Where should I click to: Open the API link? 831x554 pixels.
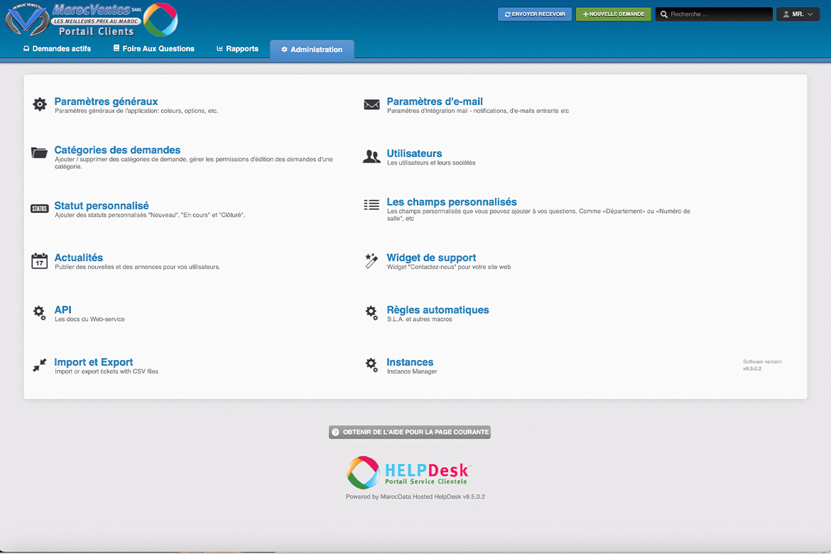tap(63, 310)
